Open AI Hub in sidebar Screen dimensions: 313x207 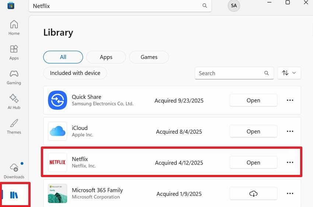[14, 101]
